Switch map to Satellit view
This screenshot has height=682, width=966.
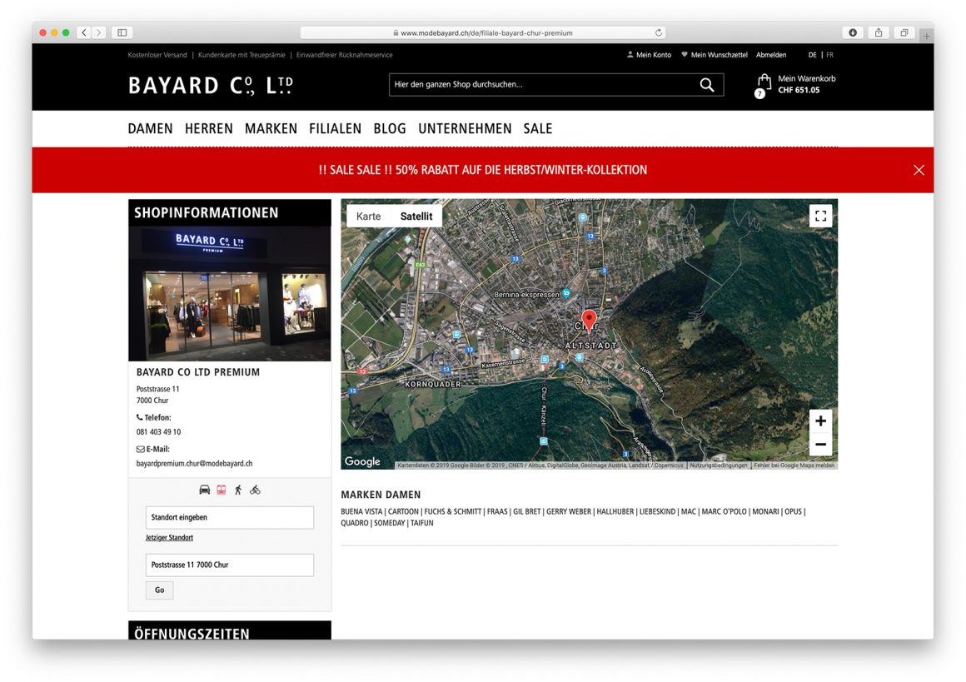point(416,217)
